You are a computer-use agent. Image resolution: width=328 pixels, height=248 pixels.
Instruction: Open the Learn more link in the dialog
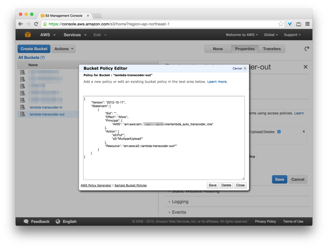click(217, 82)
